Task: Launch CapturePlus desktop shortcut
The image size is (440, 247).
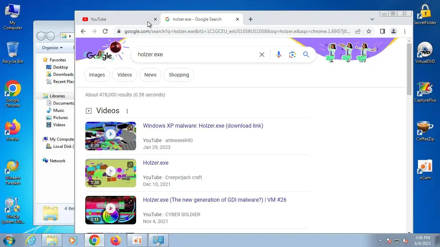Action: [x=425, y=92]
